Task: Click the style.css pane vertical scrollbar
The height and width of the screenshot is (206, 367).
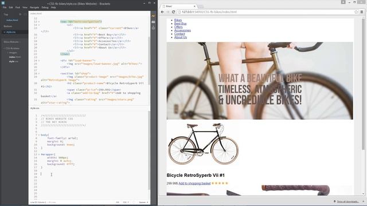Action: pos(149,150)
